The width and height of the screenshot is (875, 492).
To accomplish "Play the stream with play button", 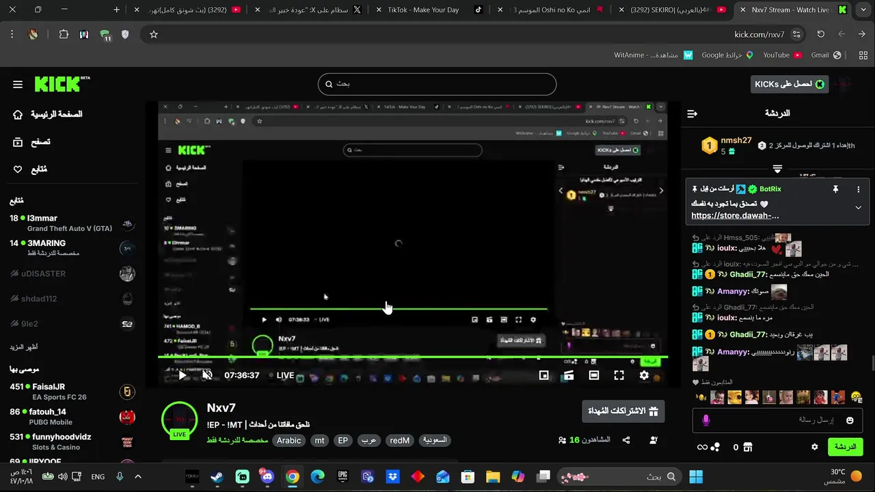I will tap(183, 375).
